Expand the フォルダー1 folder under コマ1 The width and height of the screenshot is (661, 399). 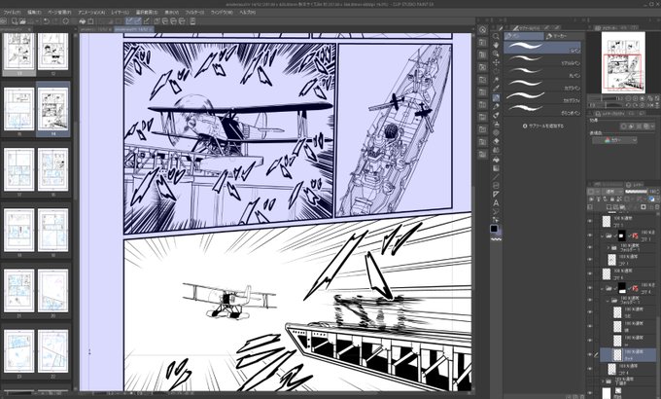click(x=609, y=248)
